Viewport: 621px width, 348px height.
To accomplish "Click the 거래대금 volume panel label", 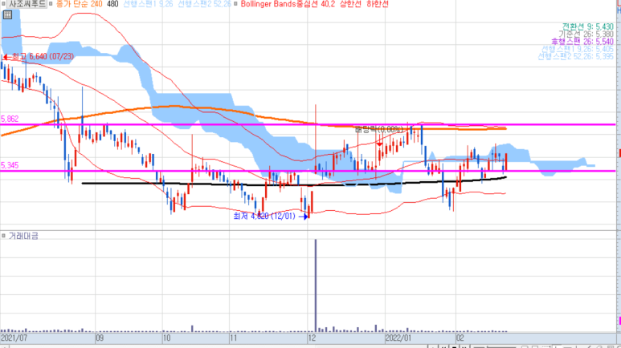I will (23, 236).
